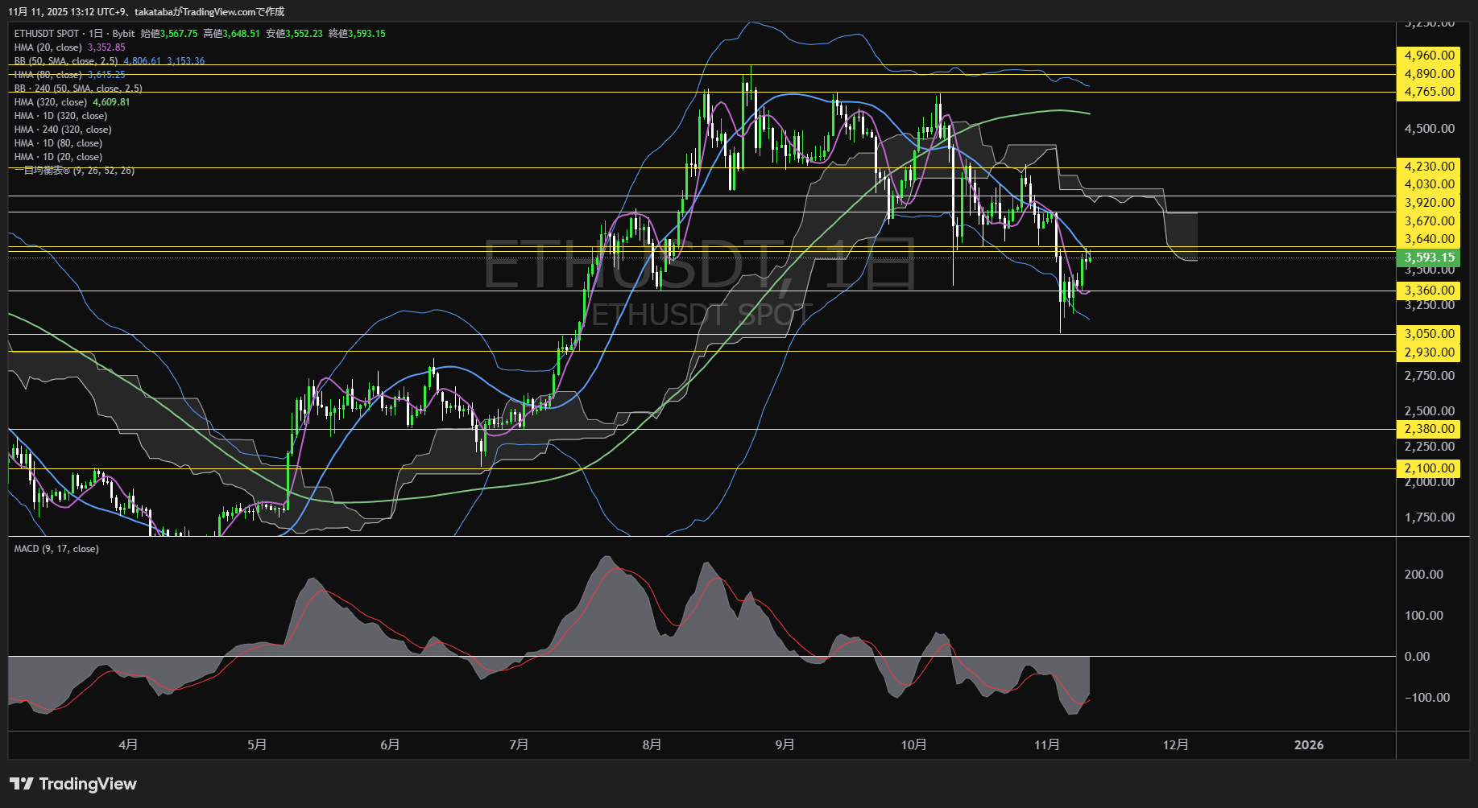Click the HMA・240 (320, close) legend entry

63,129
